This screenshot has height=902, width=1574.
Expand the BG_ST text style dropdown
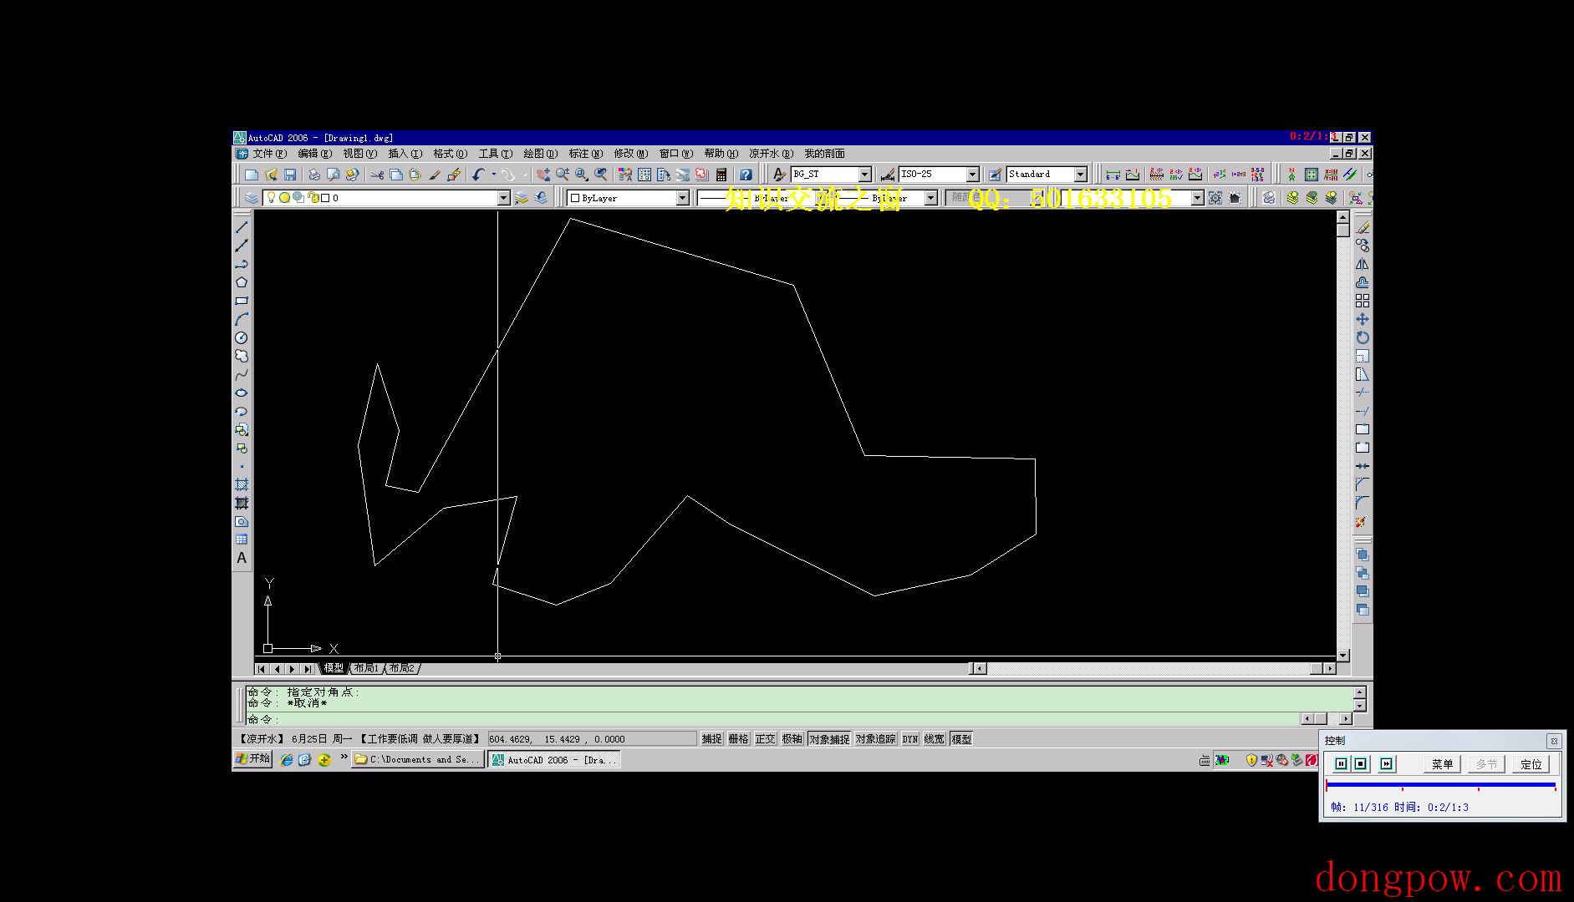[865, 175]
